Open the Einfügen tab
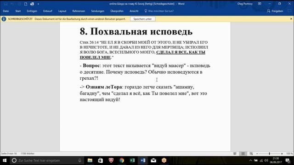294x165 pixels. pyautogui.click(x=32, y=11)
